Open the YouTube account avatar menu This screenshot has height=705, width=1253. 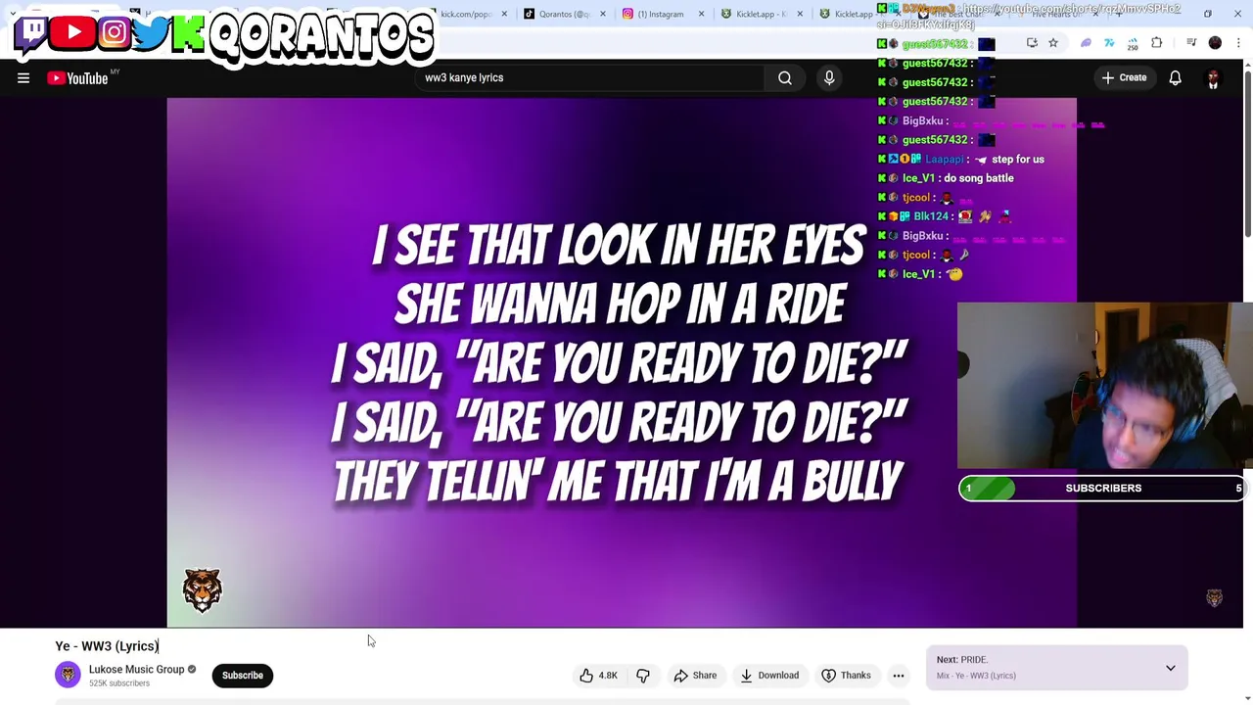(x=1213, y=78)
